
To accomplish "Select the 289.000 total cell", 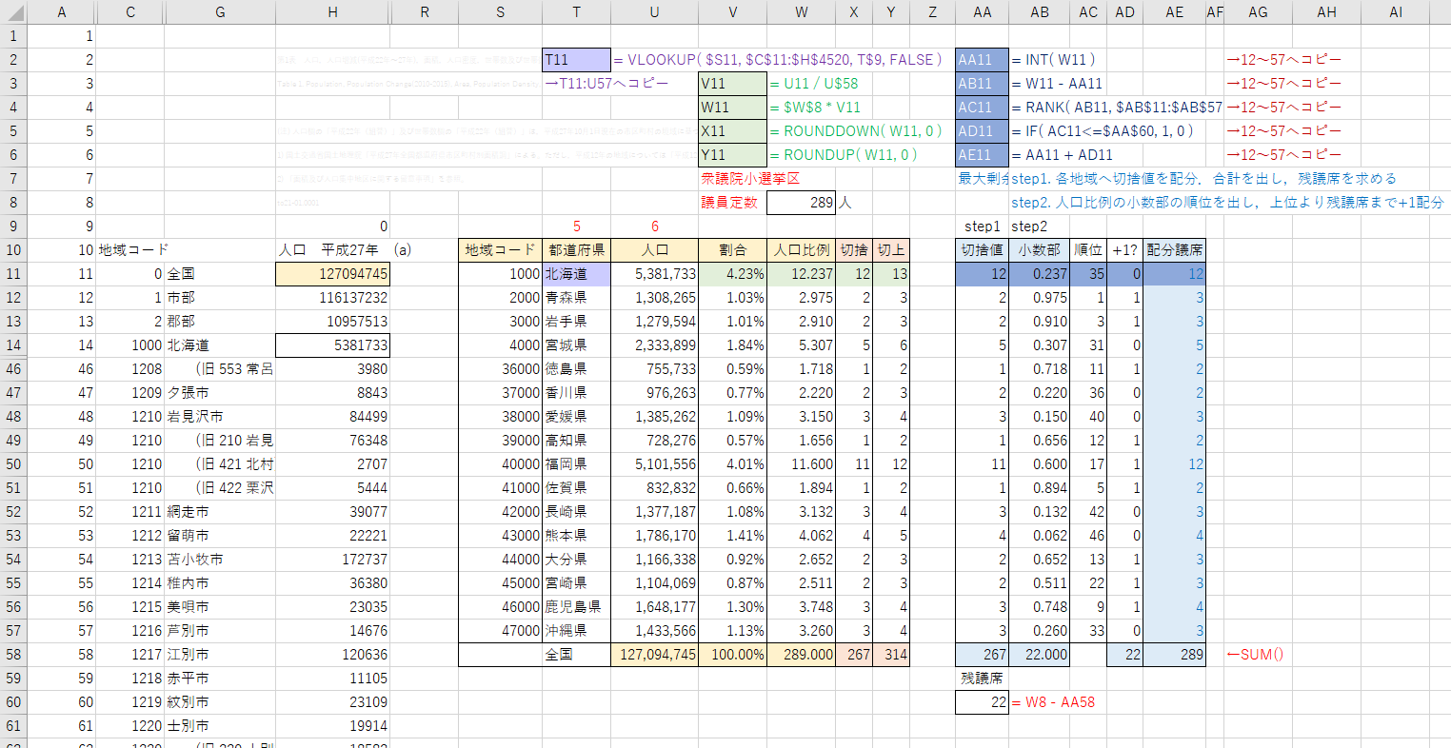I will click(802, 655).
